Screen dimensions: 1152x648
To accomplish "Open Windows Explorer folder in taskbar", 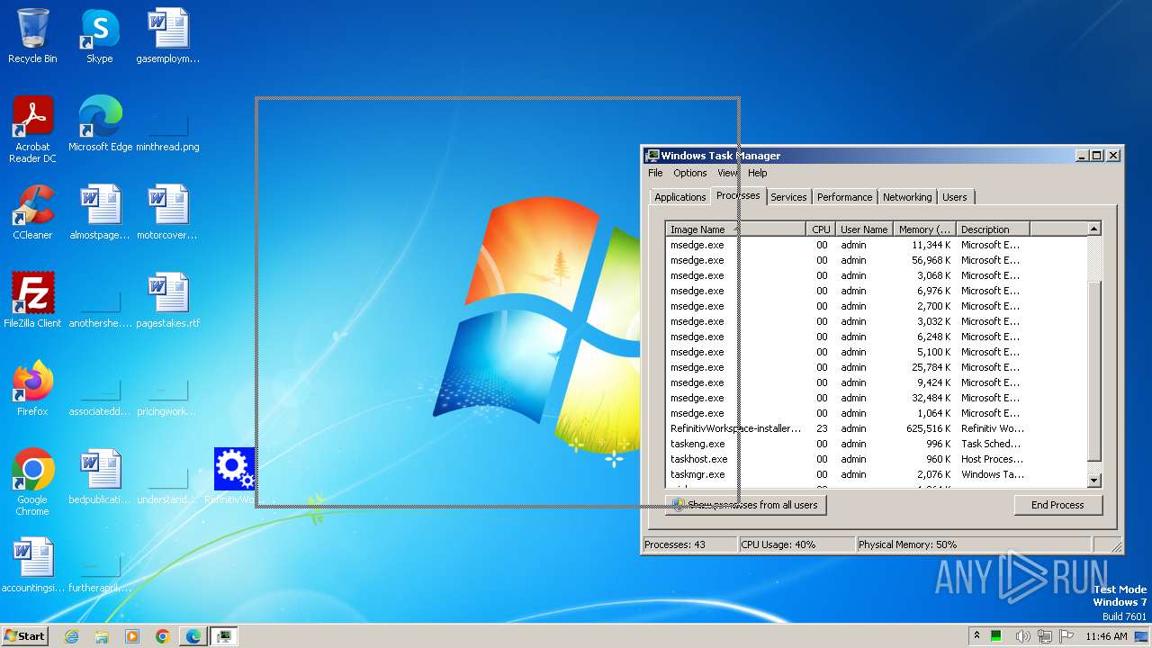I will [102, 636].
